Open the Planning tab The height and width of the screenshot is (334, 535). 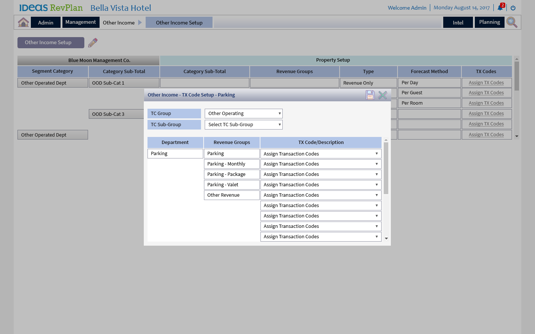coord(489,22)
